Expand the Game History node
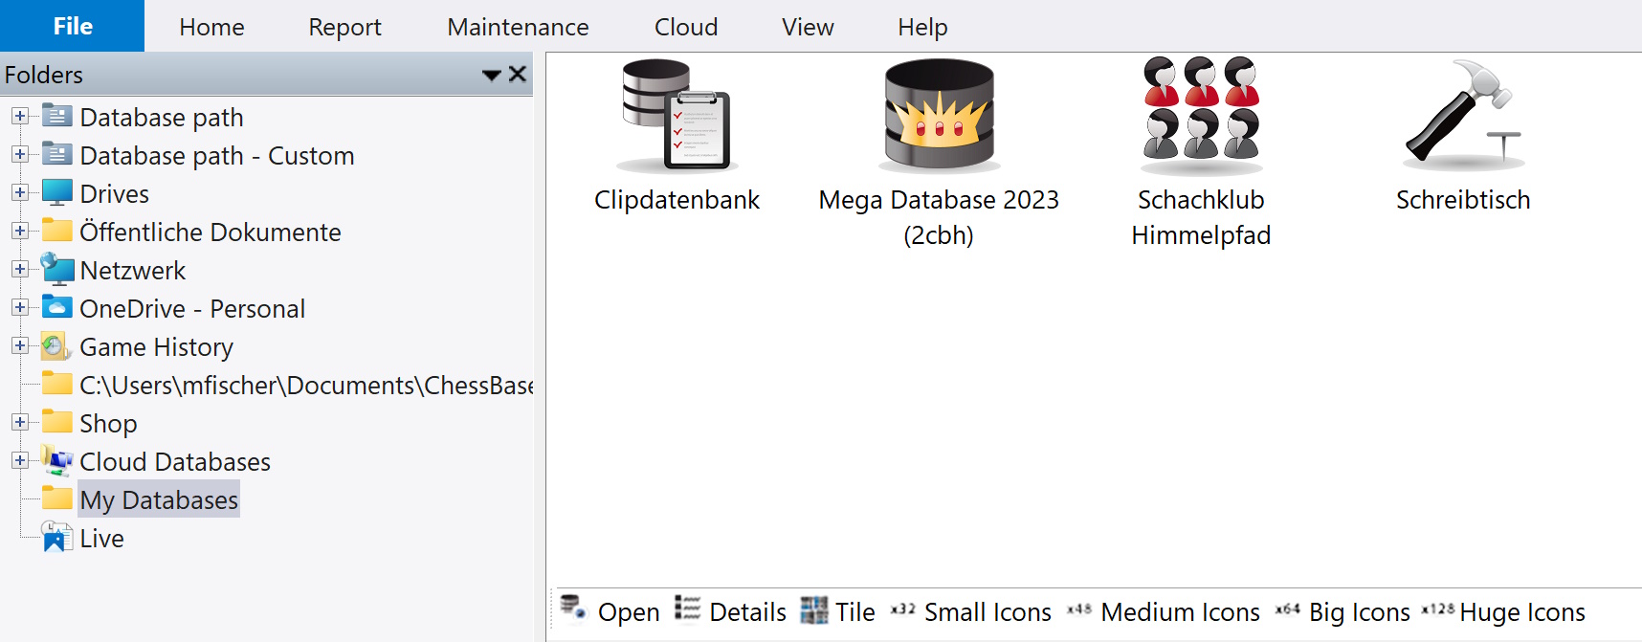The height and width of the screenshot is (642, 1642). pos(19,345)
